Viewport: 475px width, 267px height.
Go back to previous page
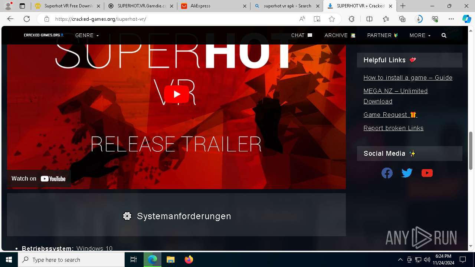tap(10, 19)
